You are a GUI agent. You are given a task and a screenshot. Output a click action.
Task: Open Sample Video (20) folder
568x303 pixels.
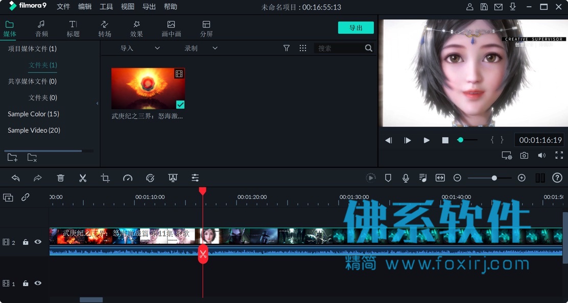point(34,130)
